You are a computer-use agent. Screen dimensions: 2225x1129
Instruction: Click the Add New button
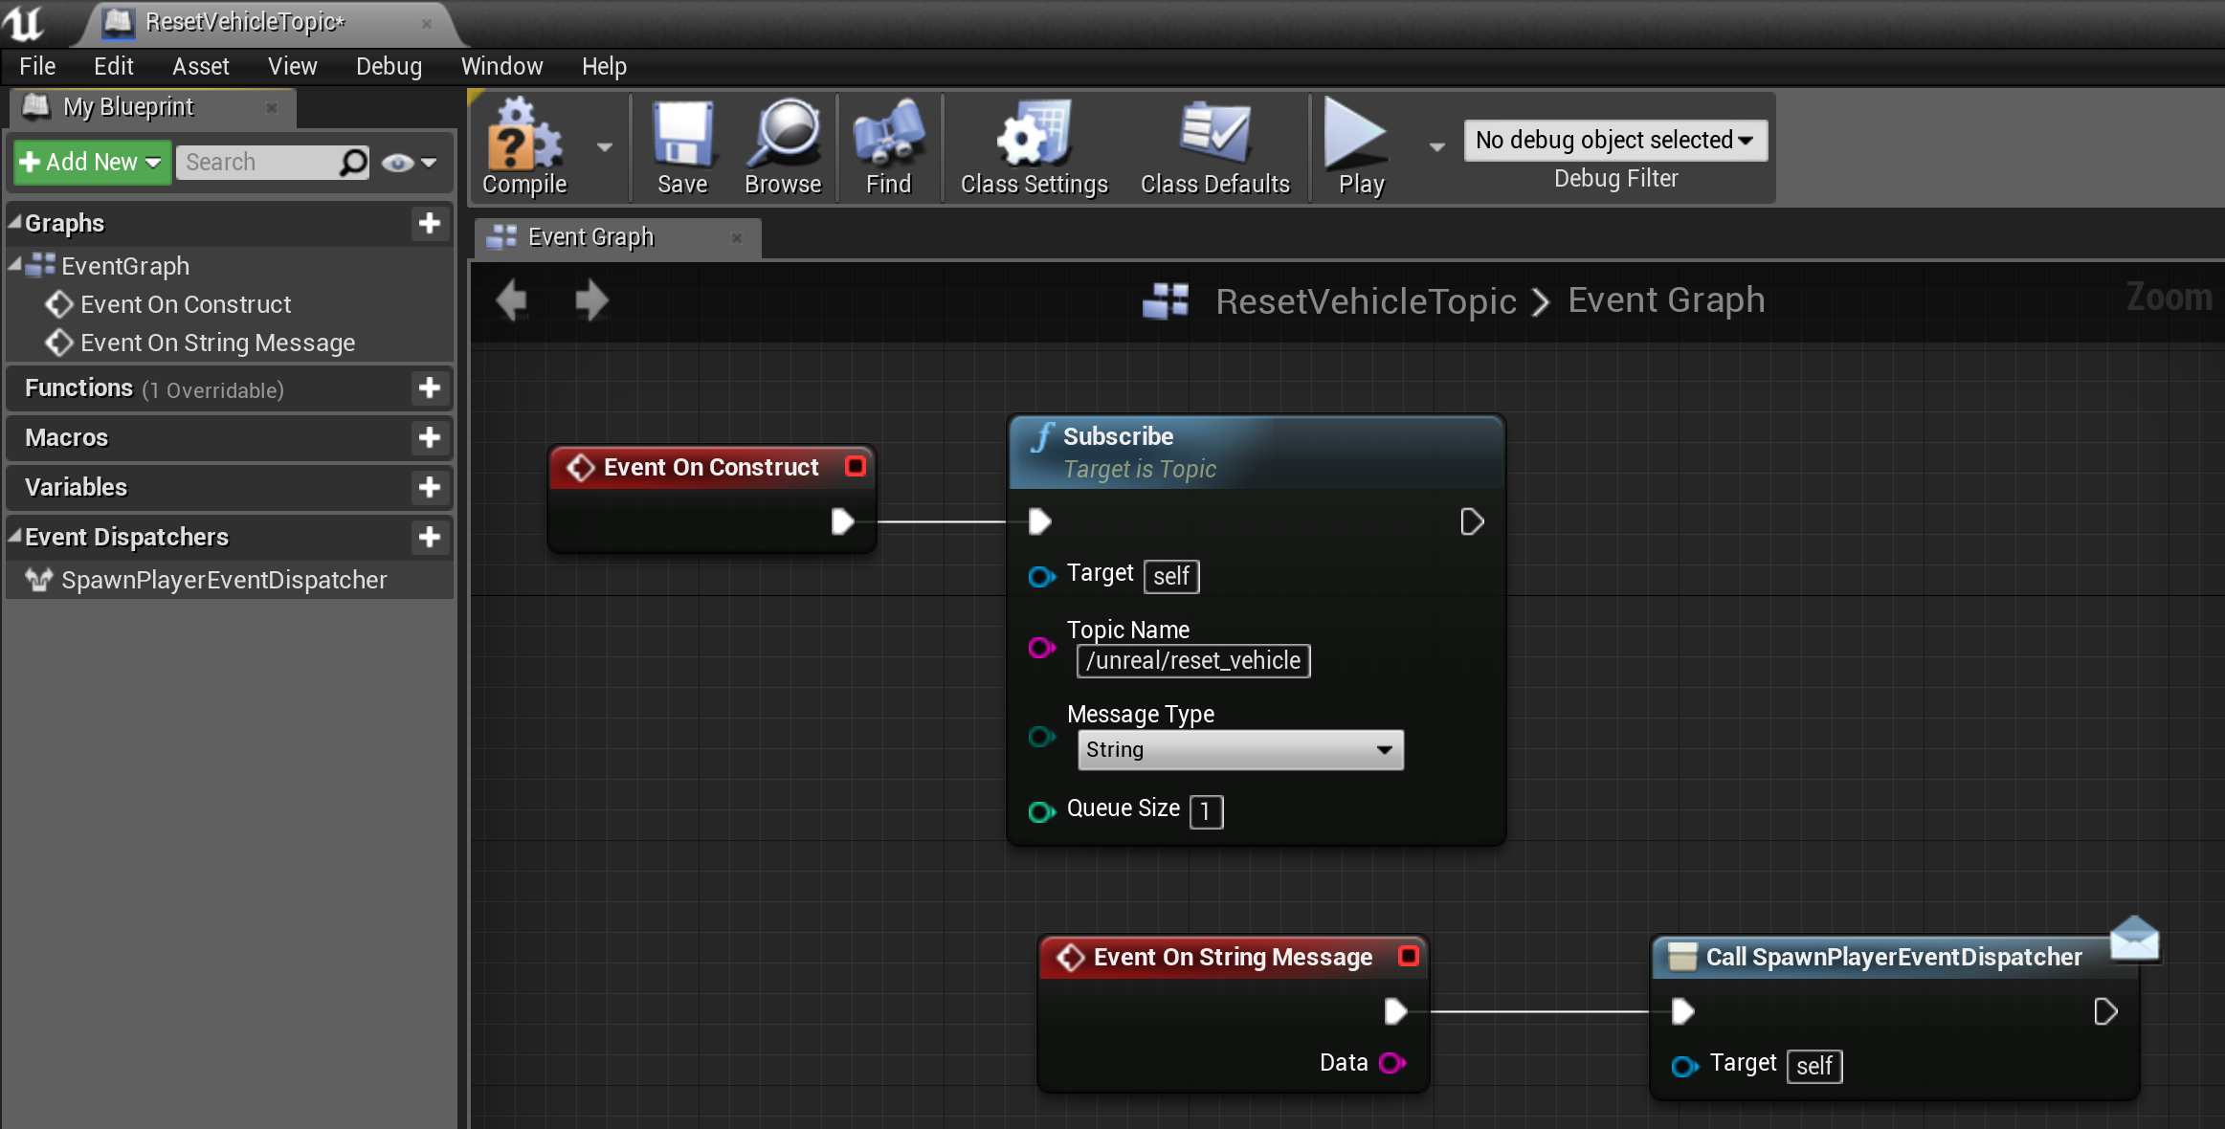[91, 163]
